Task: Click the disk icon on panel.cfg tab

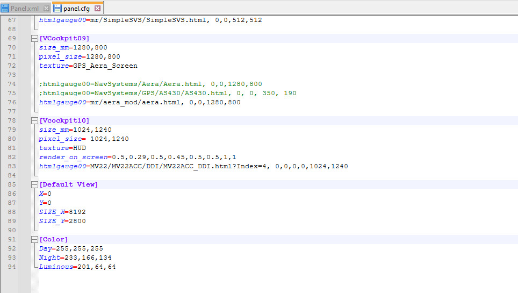Action: point(57,9)
